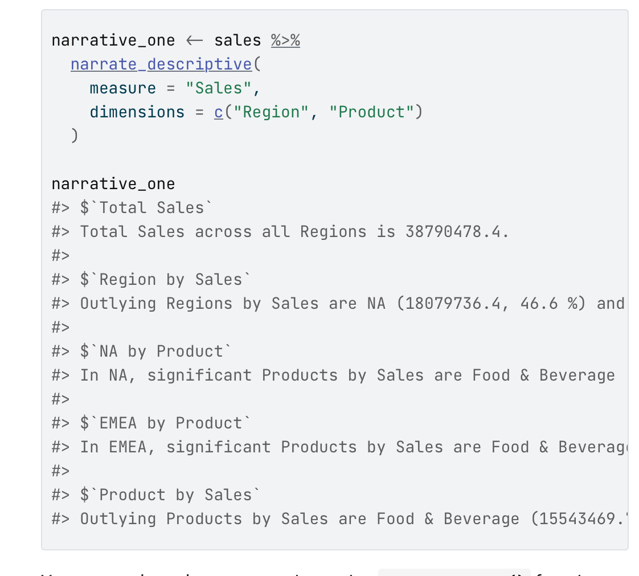The width and height of the screenshot is (639, 576).
Task: Click the "Region" string in dimensions
Action: 275,112
